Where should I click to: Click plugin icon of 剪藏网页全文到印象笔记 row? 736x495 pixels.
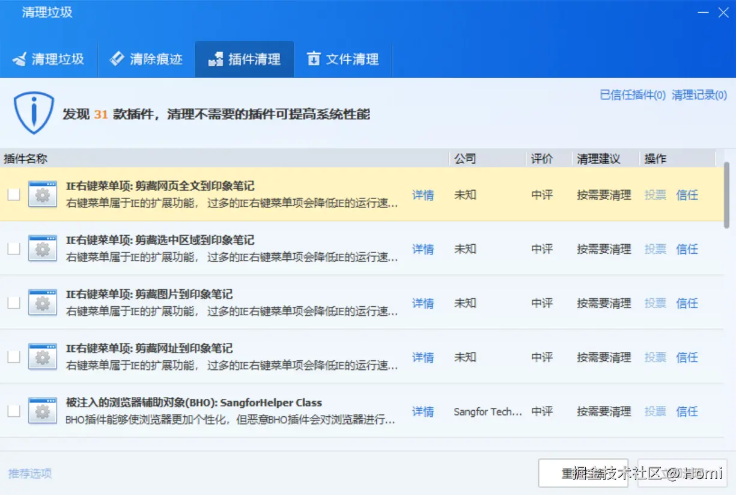(43, 194)
